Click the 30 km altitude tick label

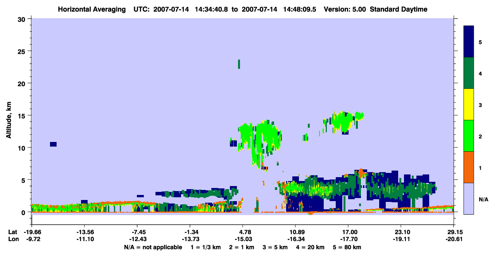22,19
